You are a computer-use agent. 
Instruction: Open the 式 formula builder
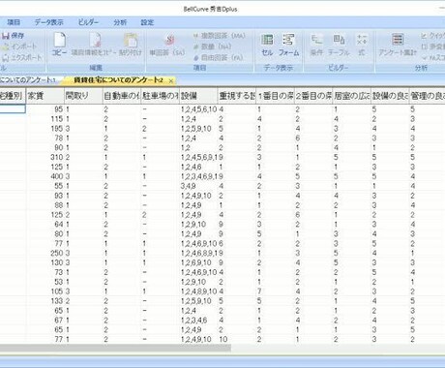point(362,45)
